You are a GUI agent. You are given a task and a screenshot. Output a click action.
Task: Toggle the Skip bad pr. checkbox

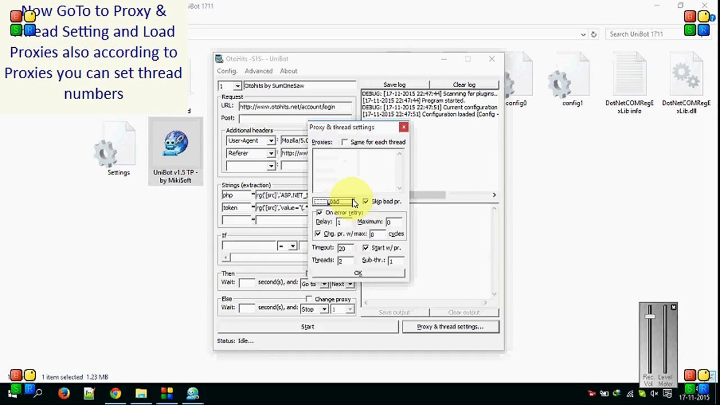tap(366, 201)
